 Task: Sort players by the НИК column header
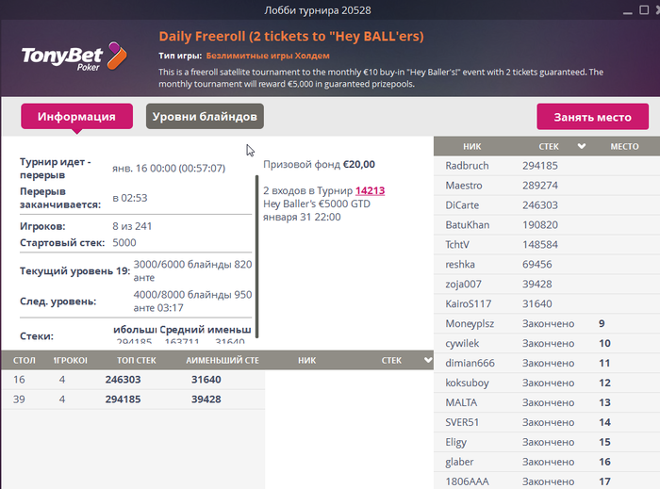click(x=471, y=146)
